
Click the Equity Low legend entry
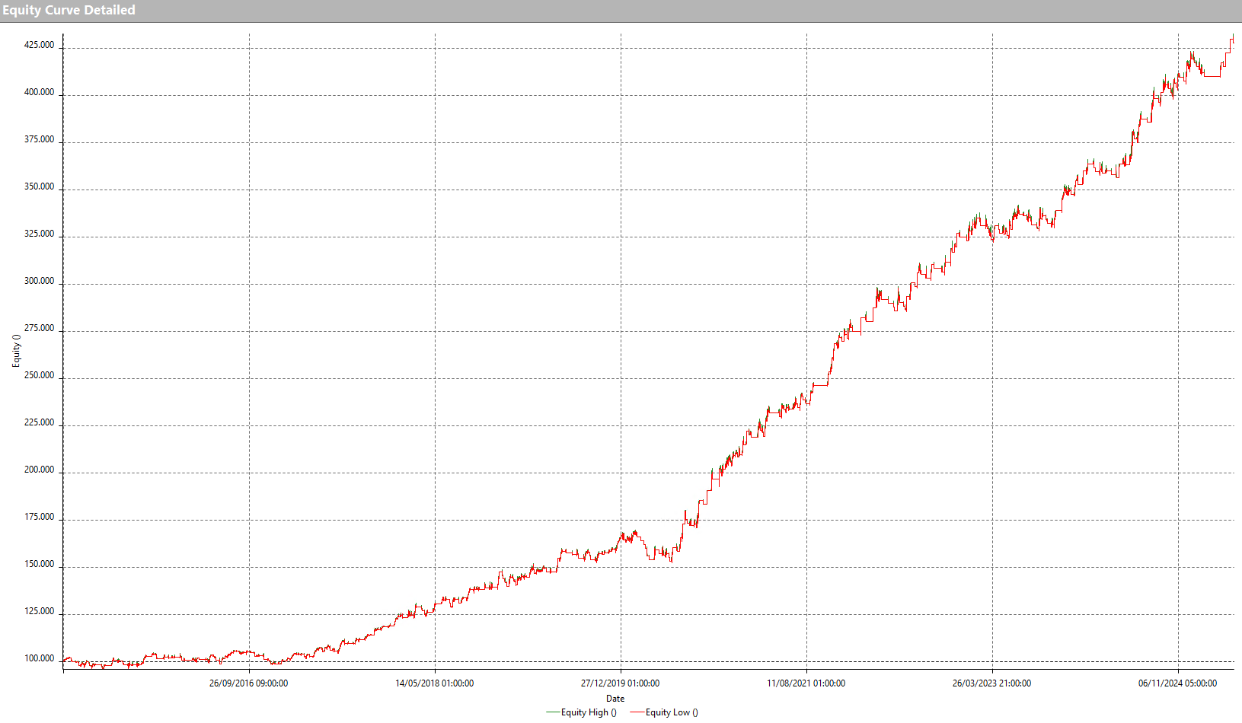pos(671,712)
